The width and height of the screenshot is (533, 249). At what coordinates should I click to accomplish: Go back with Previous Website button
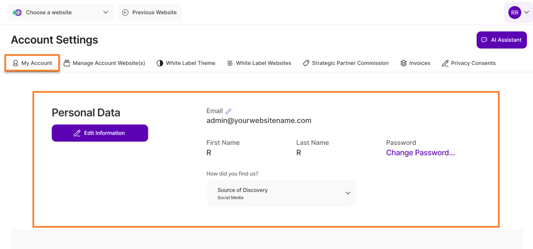[x=150, y=12]
